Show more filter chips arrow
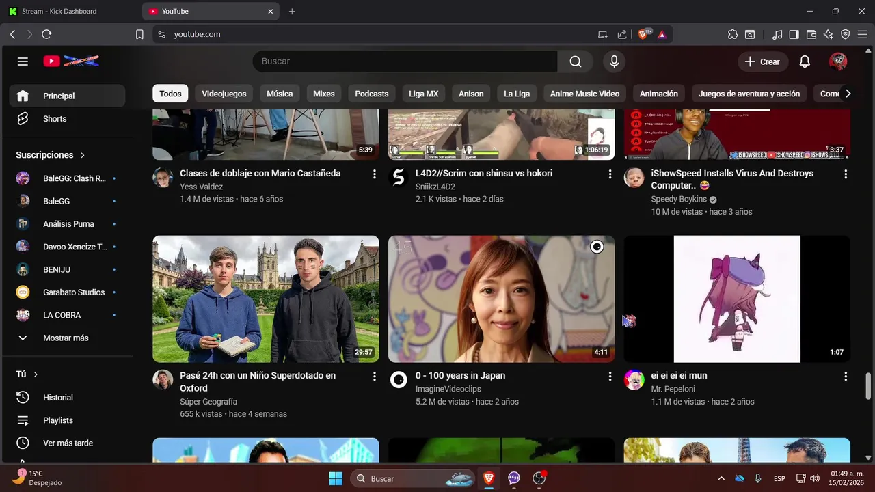 tap(848, 94)
